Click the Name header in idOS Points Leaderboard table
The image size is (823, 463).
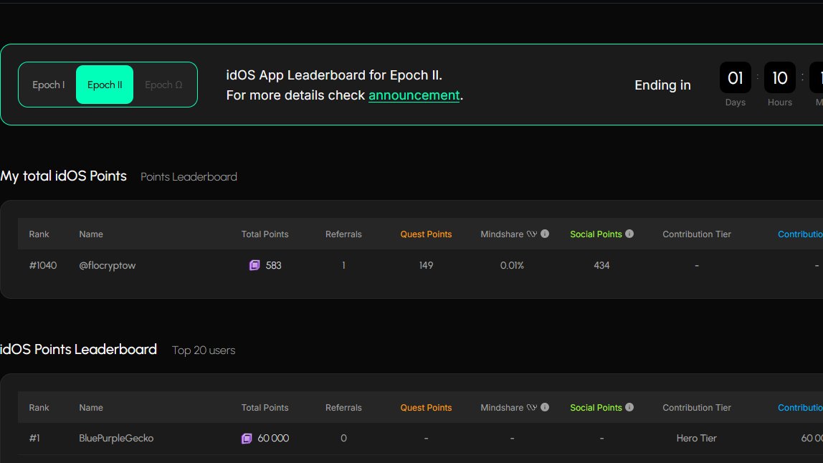[91, 407]
